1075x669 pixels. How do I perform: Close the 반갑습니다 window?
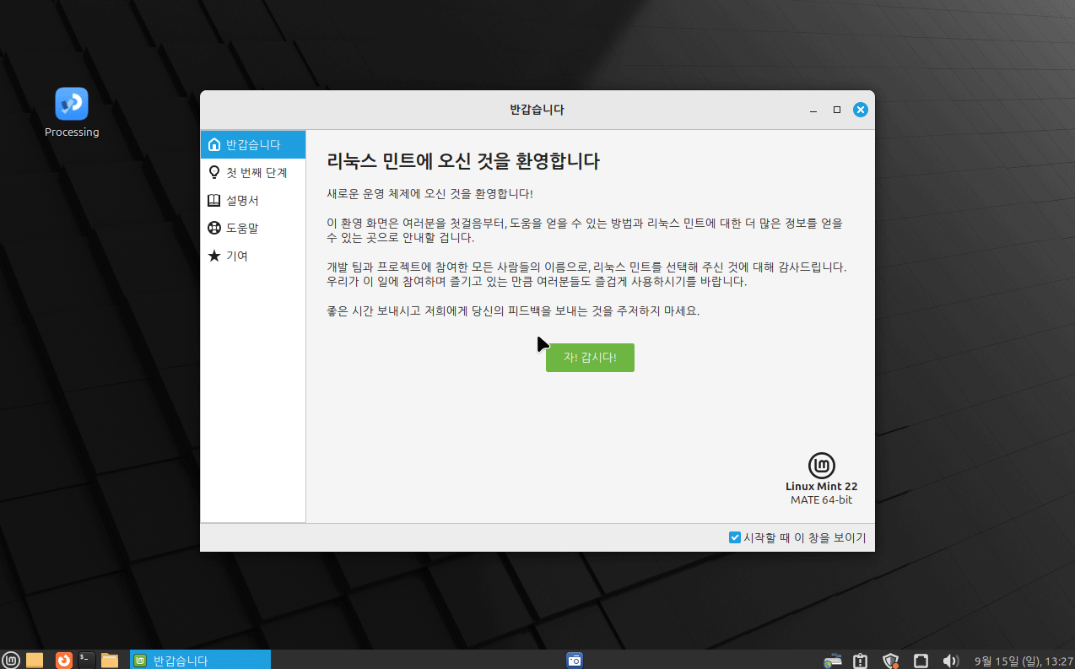[860, 110]
